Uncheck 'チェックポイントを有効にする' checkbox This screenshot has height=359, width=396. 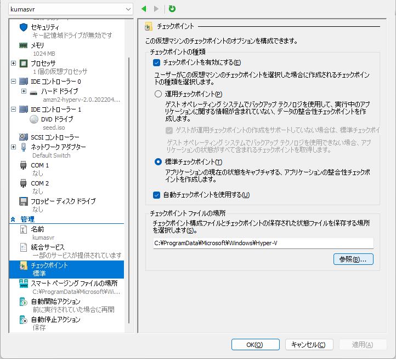coord(157,63)
